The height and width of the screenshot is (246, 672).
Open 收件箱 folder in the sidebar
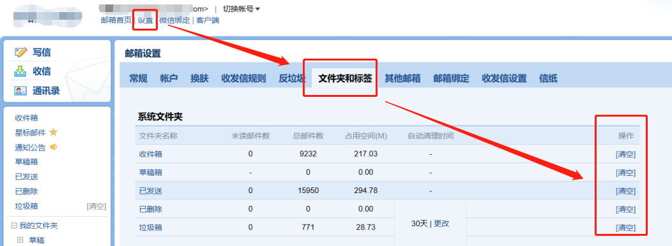click(27, 118)
